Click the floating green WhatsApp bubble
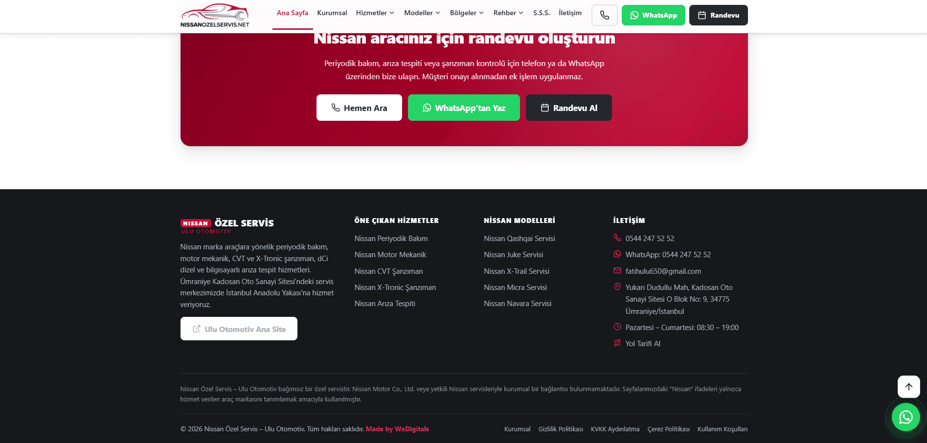 906,417
